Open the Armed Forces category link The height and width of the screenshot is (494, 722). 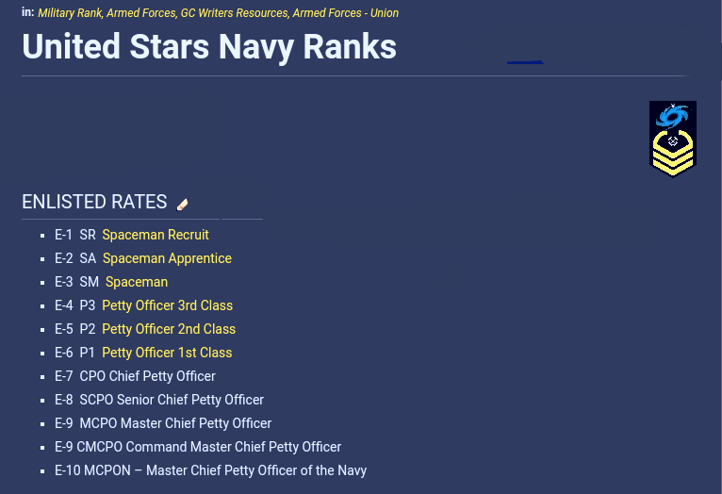[140, 13]
